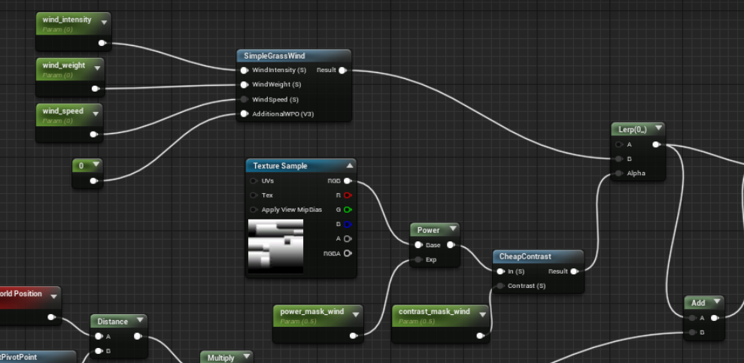The height and width of the screenshot is (363, 744).
Task: Click the Lerp node output pin
Action: point(656,144)
